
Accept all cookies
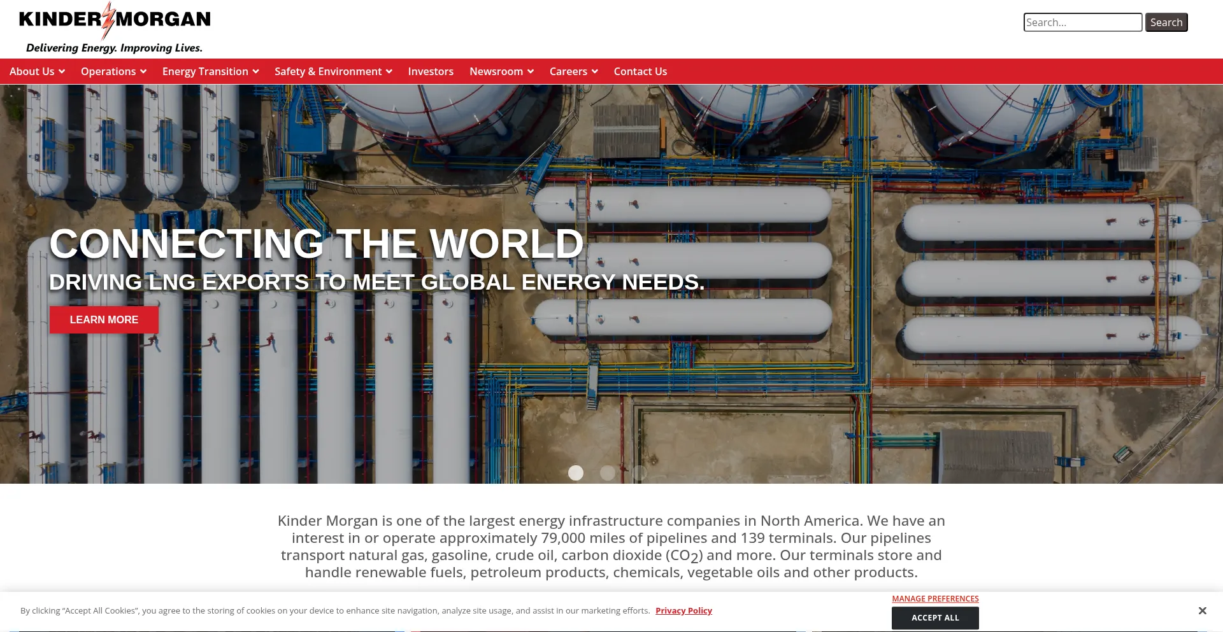[934, 617]
